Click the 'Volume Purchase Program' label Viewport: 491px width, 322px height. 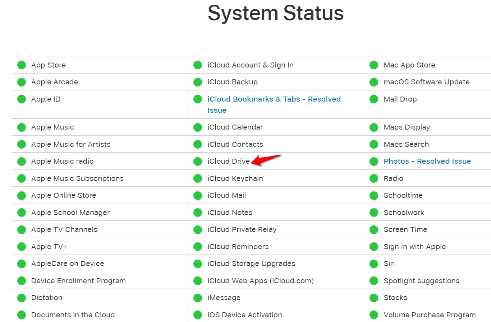click(x=430, y=315)
